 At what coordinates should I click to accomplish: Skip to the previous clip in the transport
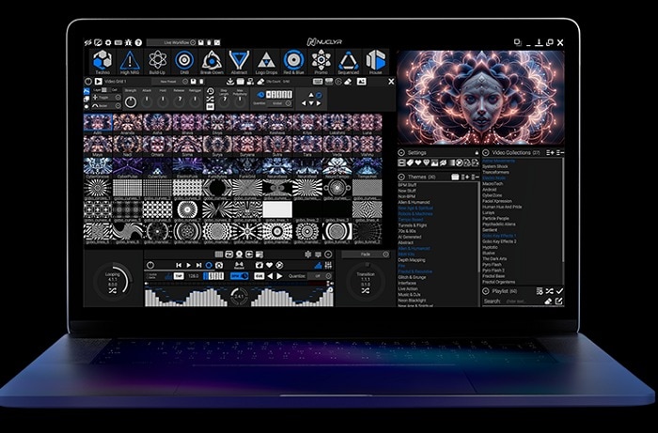[179, 265]
